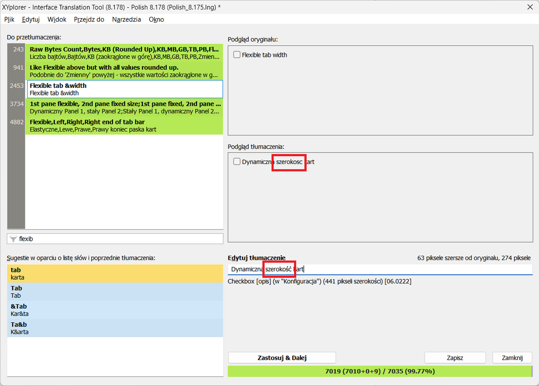Open the Przejdz do menu
The image size is (540, 386).
[89, 19]
